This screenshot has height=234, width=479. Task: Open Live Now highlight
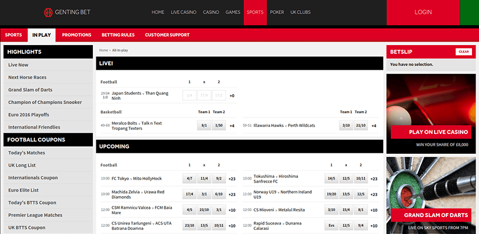[x=48, y=65]
